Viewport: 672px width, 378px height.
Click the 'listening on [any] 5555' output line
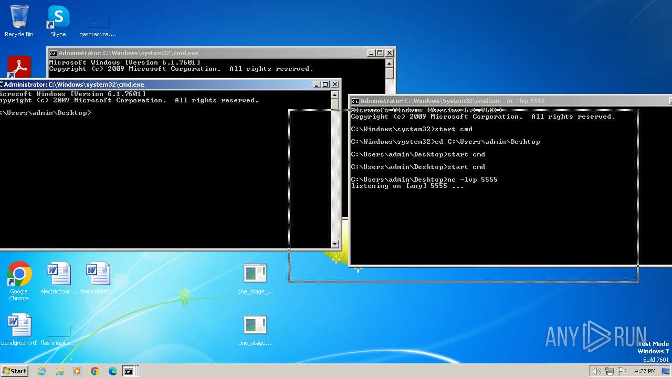pos(407,186)
